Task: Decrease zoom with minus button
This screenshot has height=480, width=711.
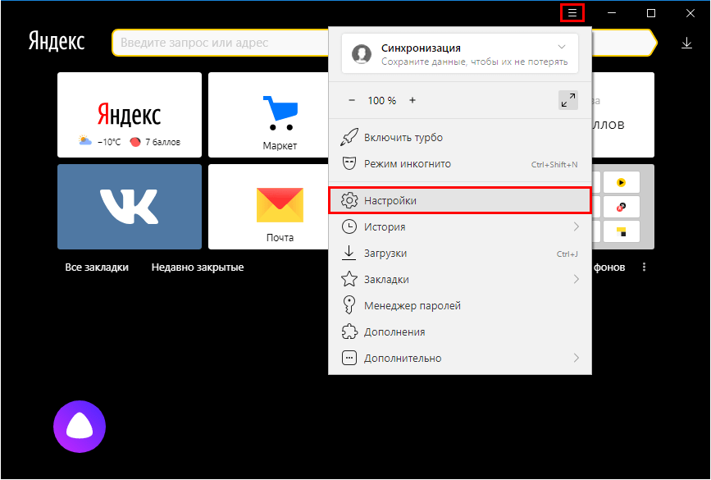Action: tap(352, 100)
